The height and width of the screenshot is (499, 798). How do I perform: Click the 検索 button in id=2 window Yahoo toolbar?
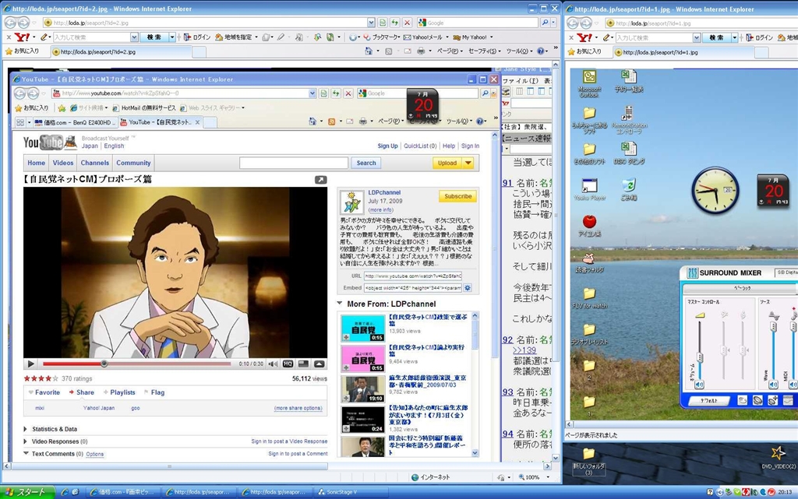(x=154, y=37)
